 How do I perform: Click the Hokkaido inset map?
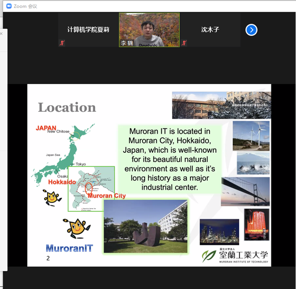91,188
